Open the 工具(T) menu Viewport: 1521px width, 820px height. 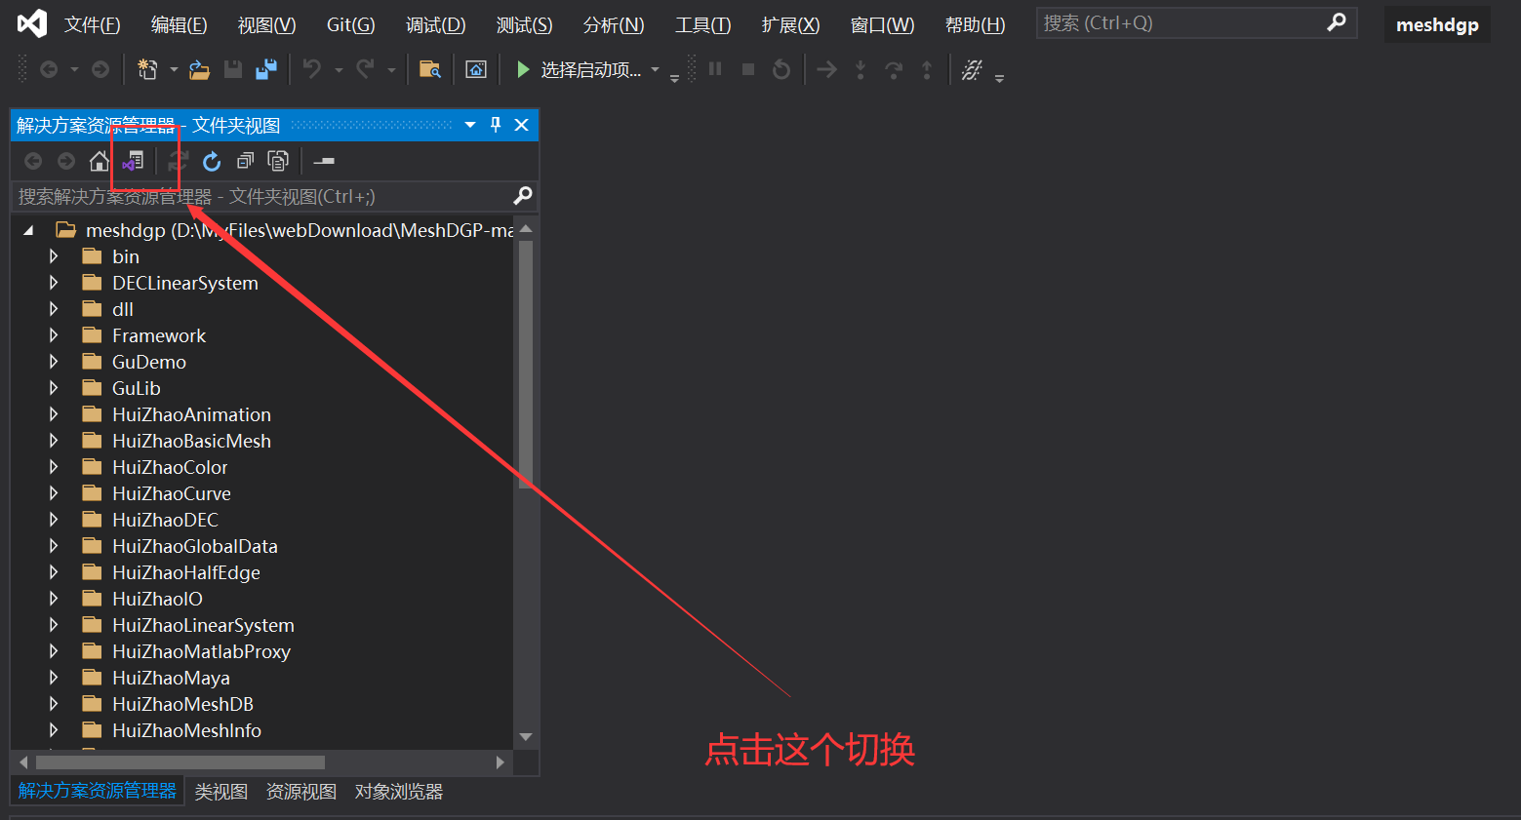pos(702,24)
